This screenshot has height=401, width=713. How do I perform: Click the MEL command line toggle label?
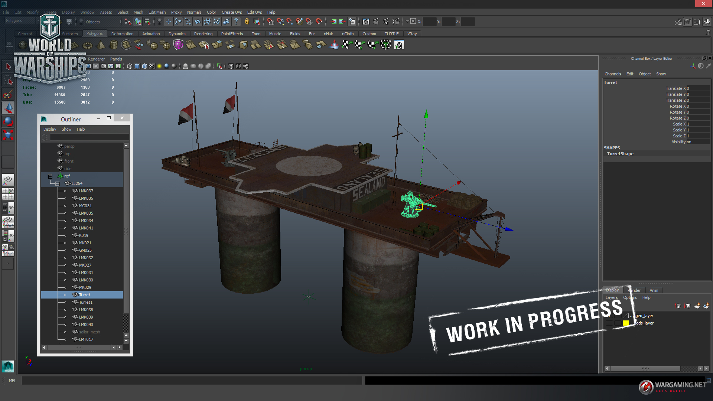pos(12,381)
